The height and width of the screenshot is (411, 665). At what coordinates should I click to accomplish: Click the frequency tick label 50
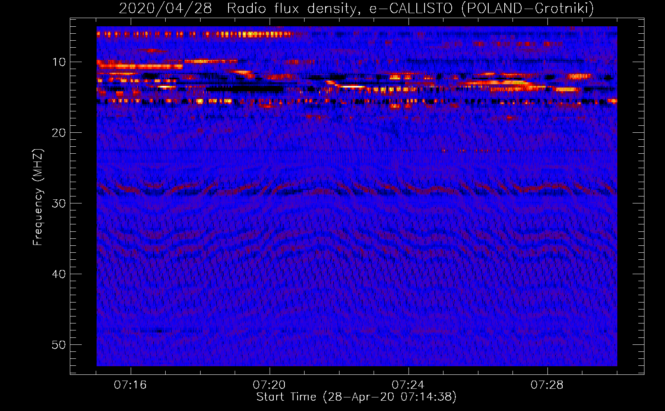coord(59,345)
